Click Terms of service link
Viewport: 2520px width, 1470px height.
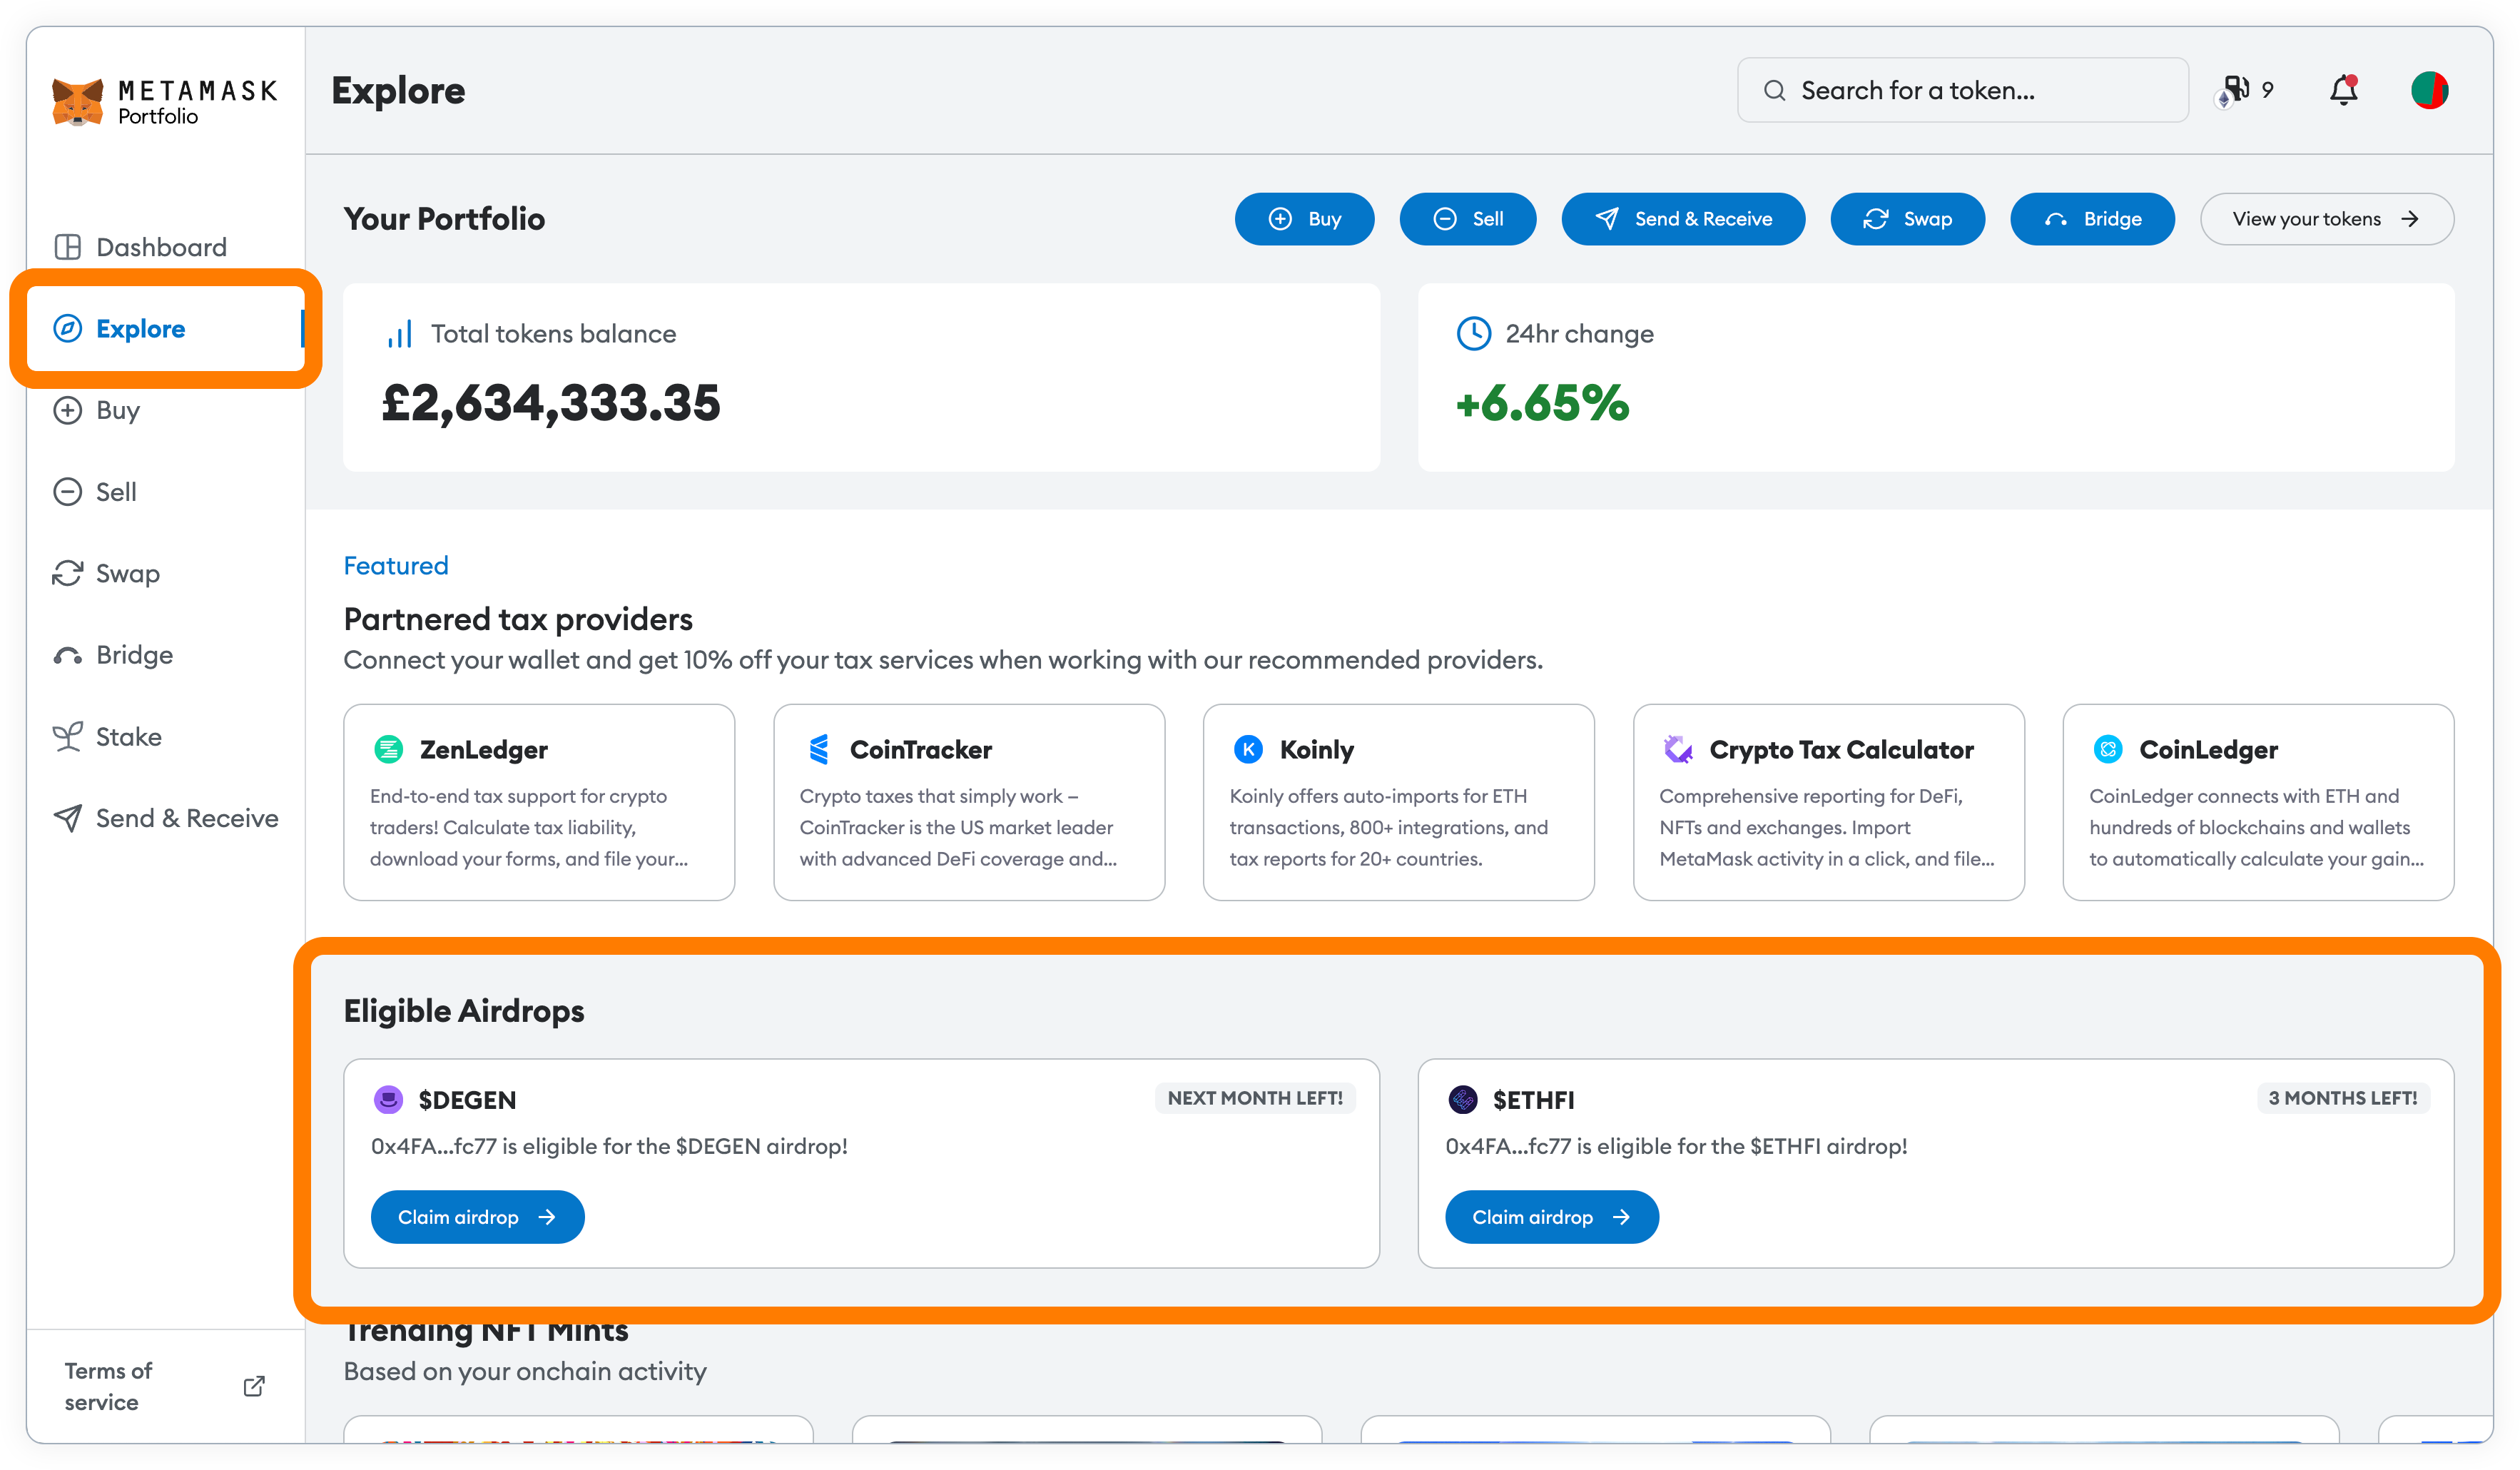[x=108, y=1386]
